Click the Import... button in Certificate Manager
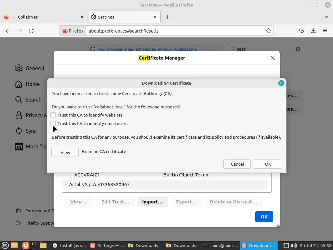 (153, 202)
